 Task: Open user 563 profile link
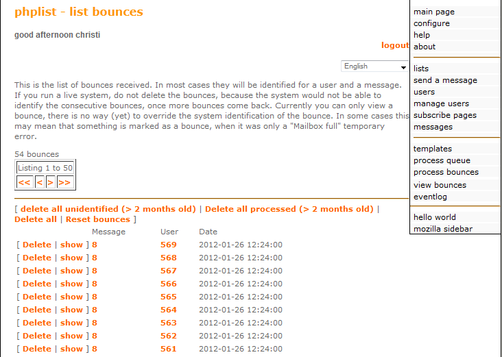click(x=168, y=323)
